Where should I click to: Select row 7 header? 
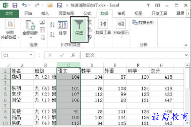tap(5, 106)
